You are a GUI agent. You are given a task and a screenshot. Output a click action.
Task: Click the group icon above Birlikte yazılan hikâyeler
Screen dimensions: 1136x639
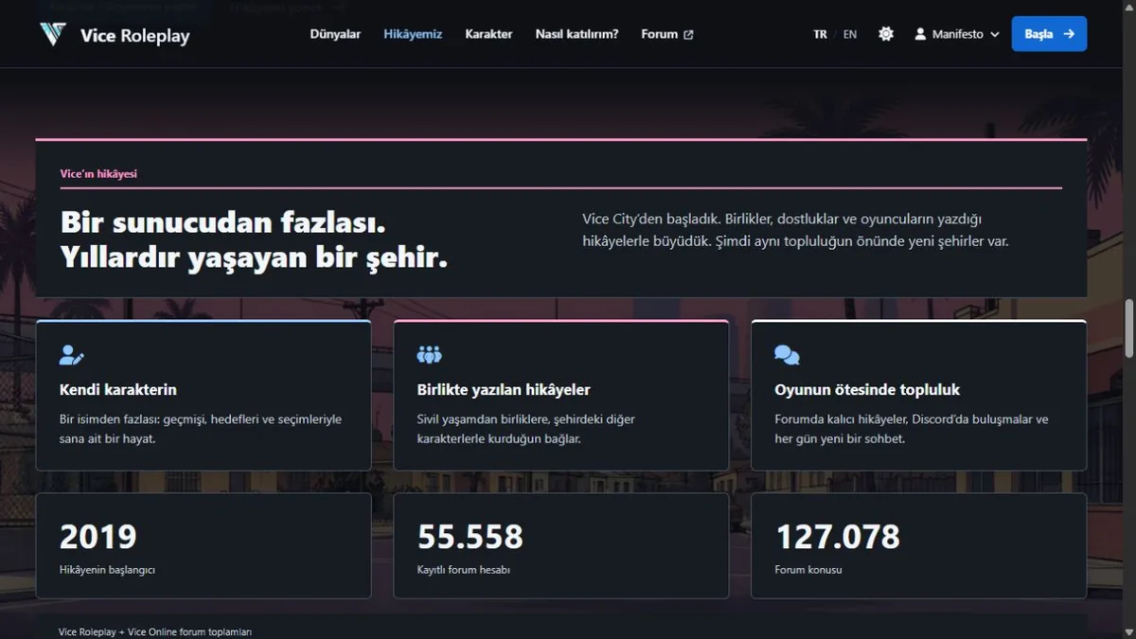pyautogui.click(x=430, y=355)
